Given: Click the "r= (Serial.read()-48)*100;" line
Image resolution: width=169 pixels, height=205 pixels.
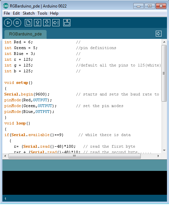Looking at the screenshot, I should click(x=45, y=146).
